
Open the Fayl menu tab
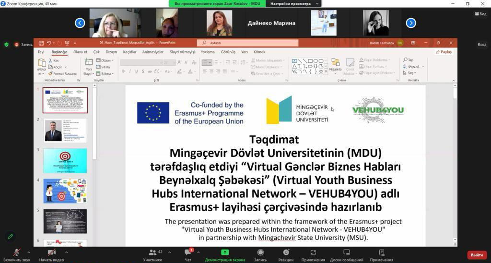[x=41, y=52]
